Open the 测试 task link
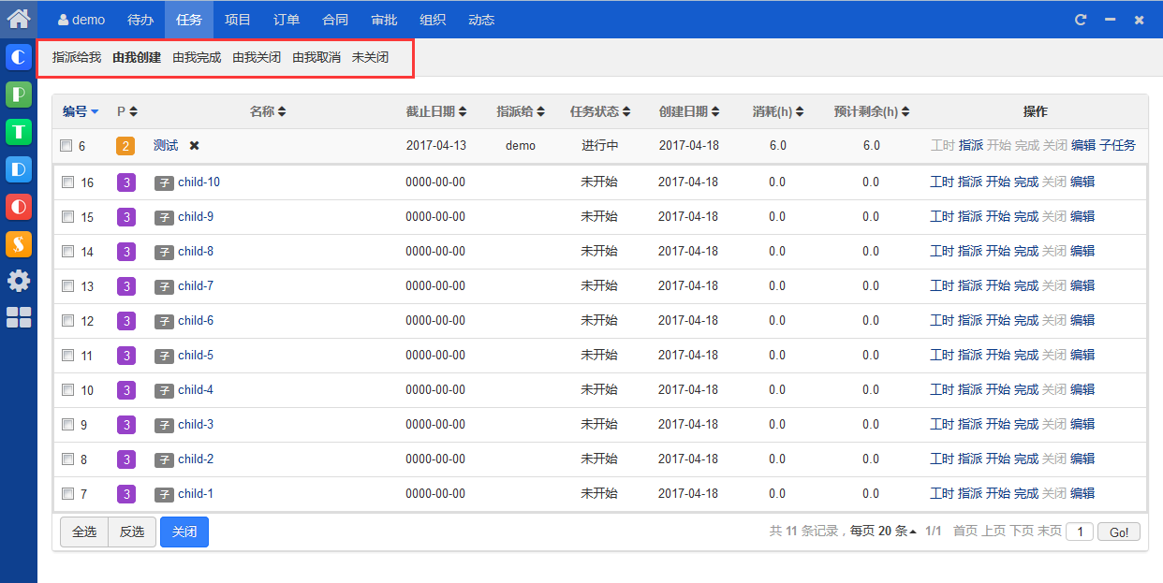 tap(166, 146)
